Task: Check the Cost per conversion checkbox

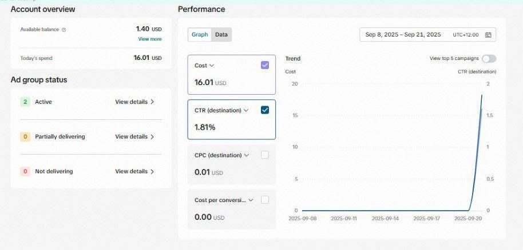Action: (x=264, y=200)
